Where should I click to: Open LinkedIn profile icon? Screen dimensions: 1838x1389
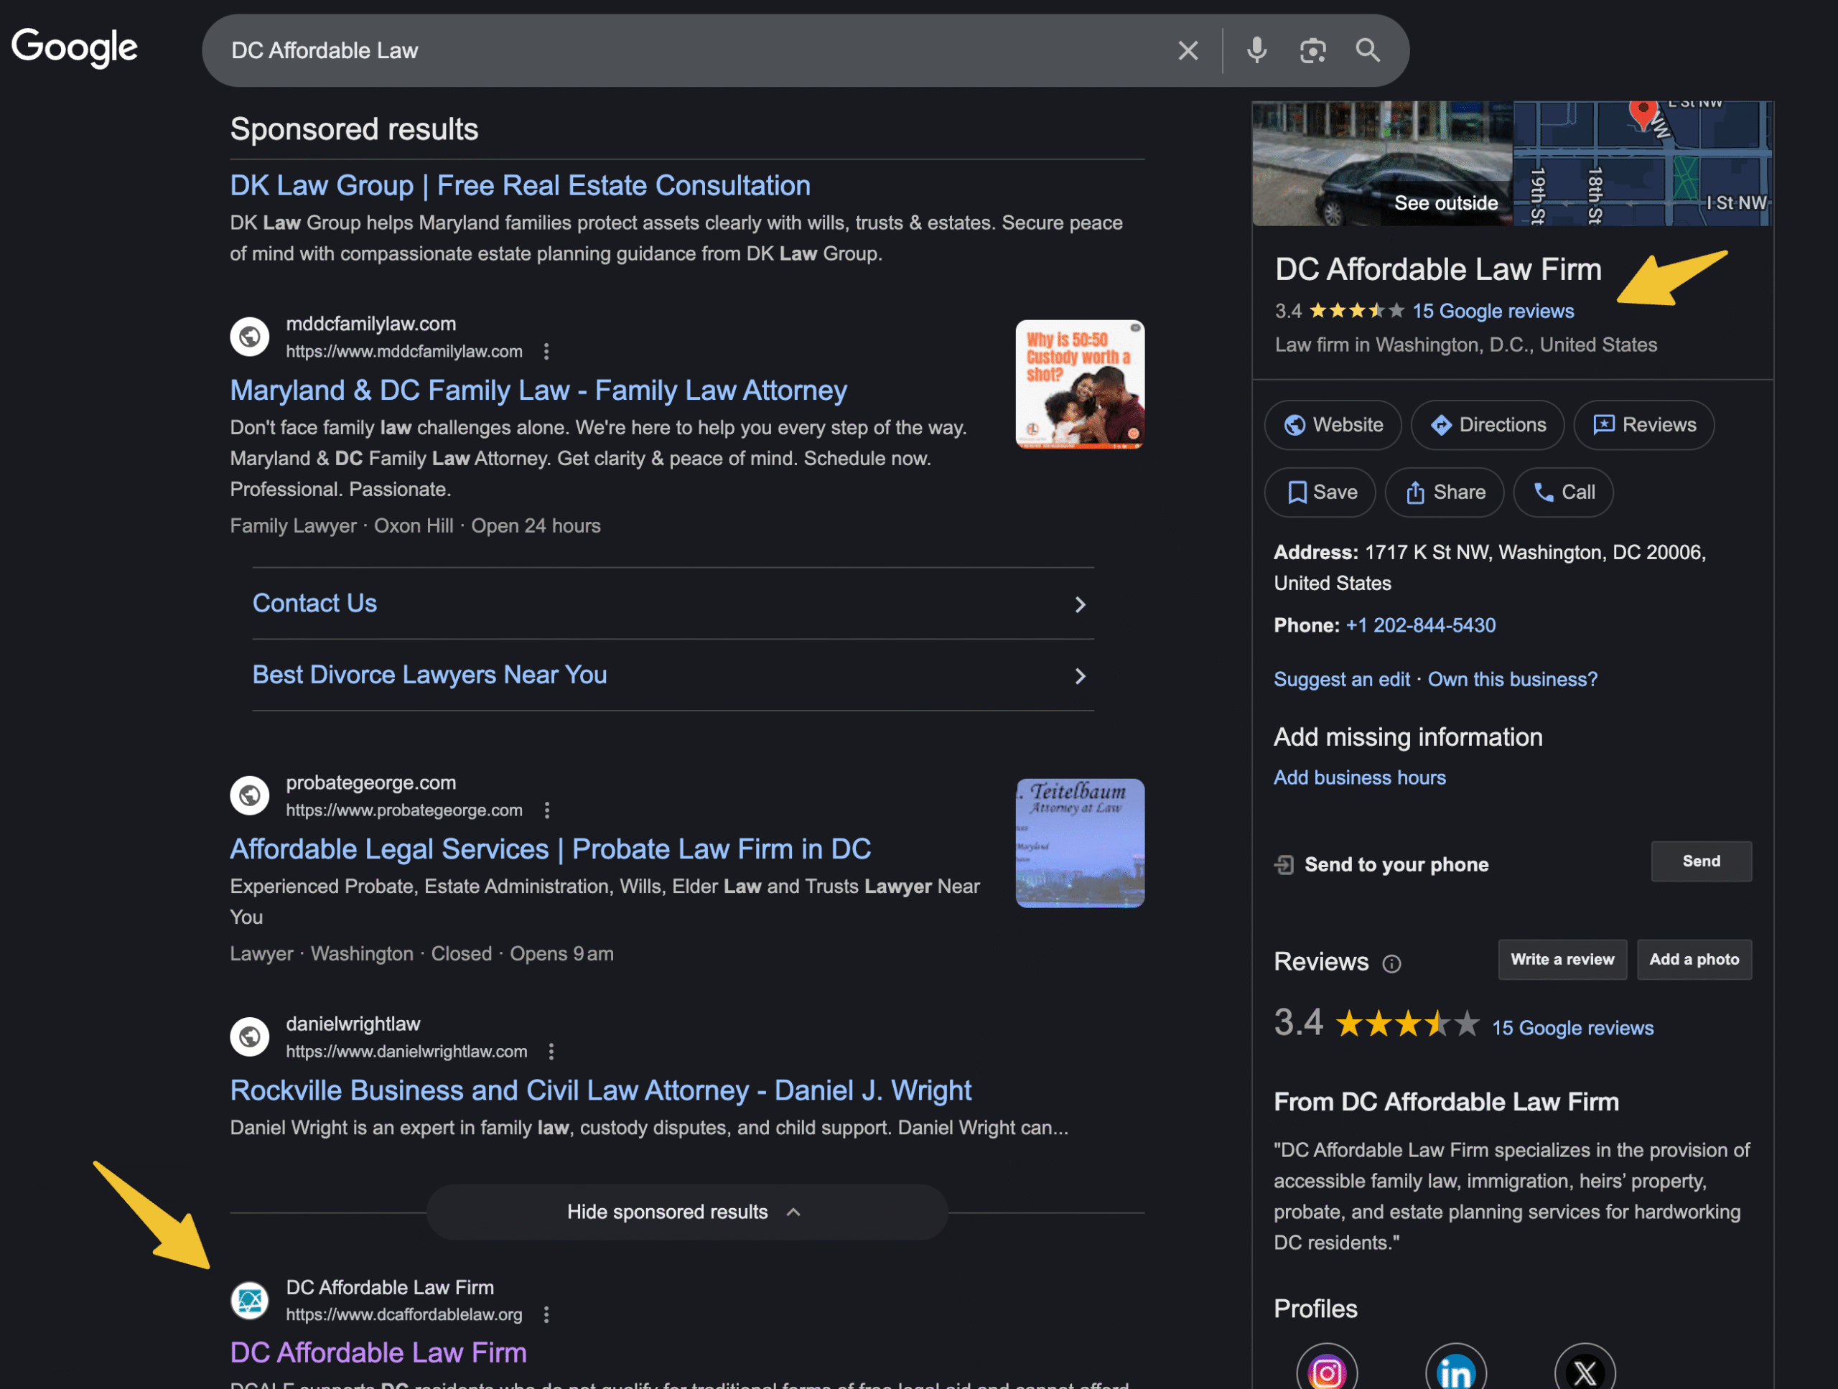(x=1455, y=1371)
